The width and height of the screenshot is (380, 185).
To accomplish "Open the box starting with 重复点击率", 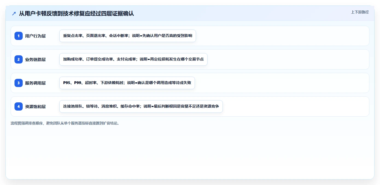I will [x=128, y=36].
